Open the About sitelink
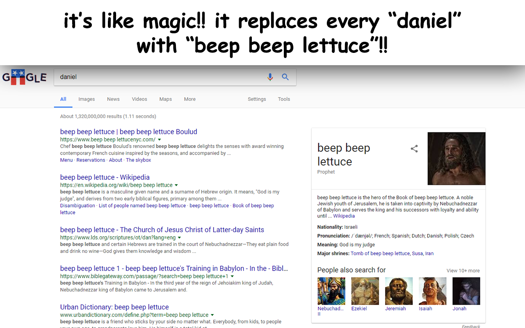The height and width of the screenshot is (328, 525). (x=116, y=160)
